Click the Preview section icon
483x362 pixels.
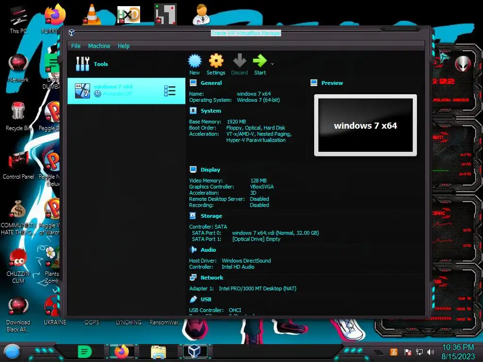click(314, 83)
